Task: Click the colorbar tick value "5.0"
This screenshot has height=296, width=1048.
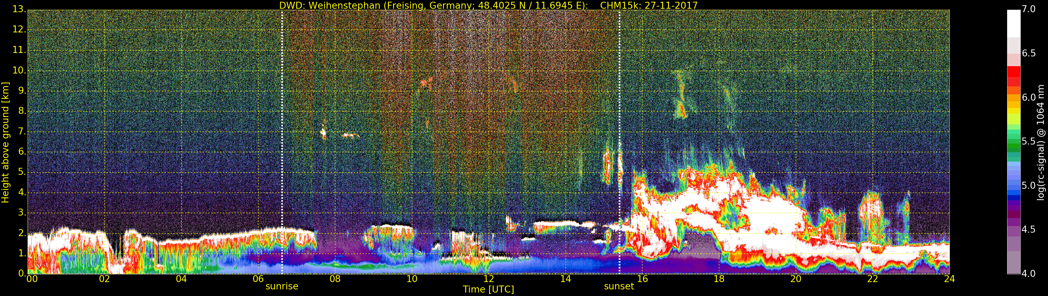Action: (1028, 186)
